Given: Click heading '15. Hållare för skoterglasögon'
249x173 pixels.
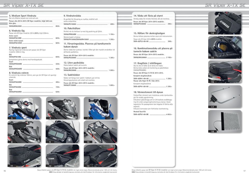Looking at the screenshot, I should click(x=149, y=33).
